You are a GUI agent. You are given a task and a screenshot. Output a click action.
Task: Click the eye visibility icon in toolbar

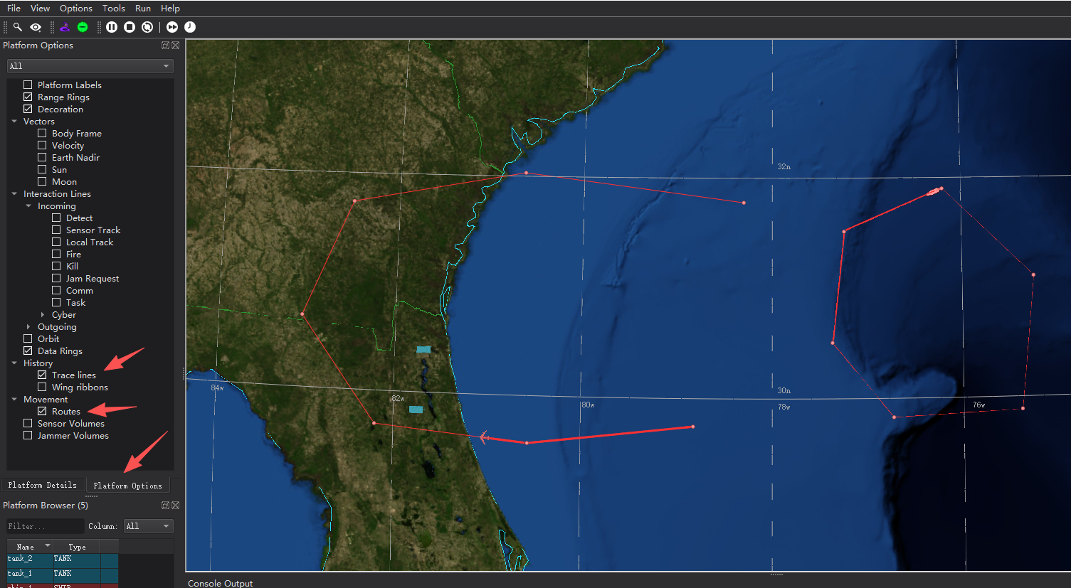point(36,27)
